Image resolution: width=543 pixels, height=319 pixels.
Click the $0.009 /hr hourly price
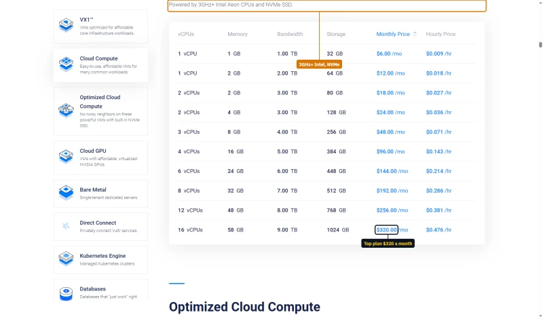click(x=438, y=54)
